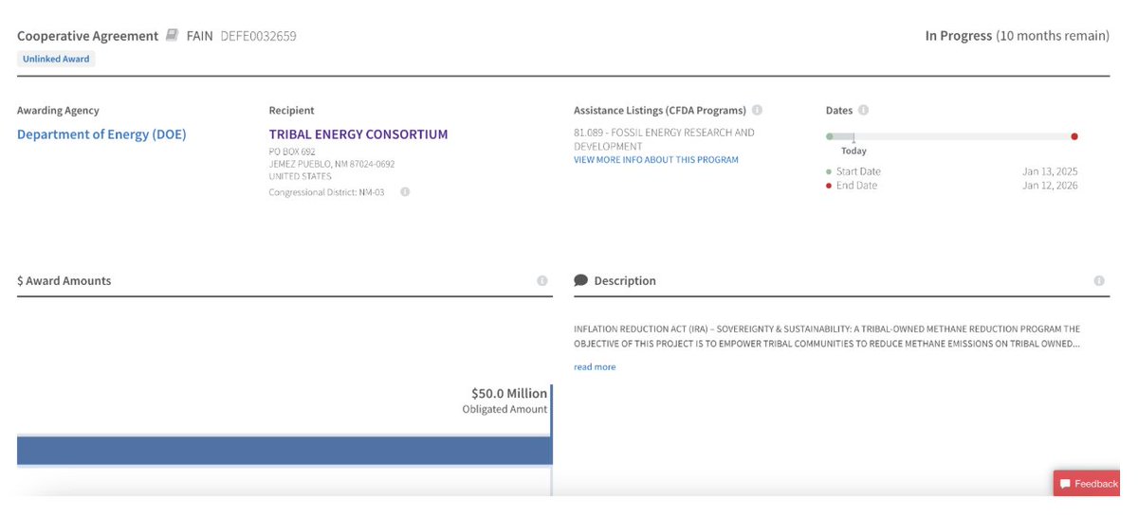Image resolution: width=1138 pixels, height=516 pixels.
Task: Click the $50.0 Million obligated amount label
Action: (509, 393)
